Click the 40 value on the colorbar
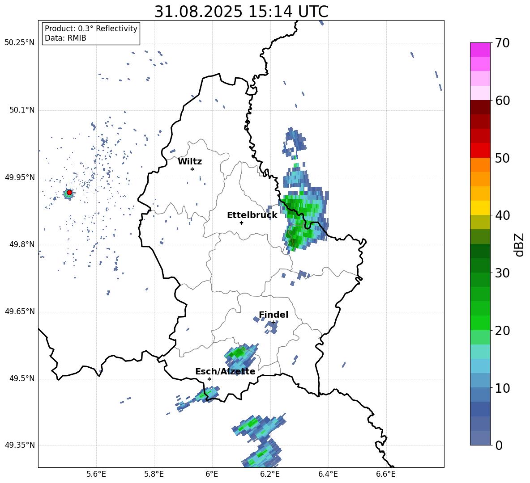Screen dimensions: 530x483 coord(502,215)
